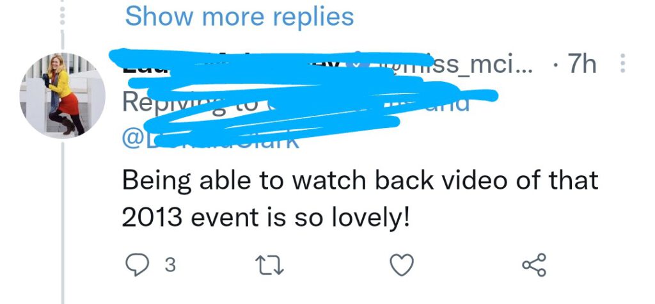Viewport: 655px width, 304px height.
Task: Like the tweet with the heart icon
Action: [x=402, y=265]
